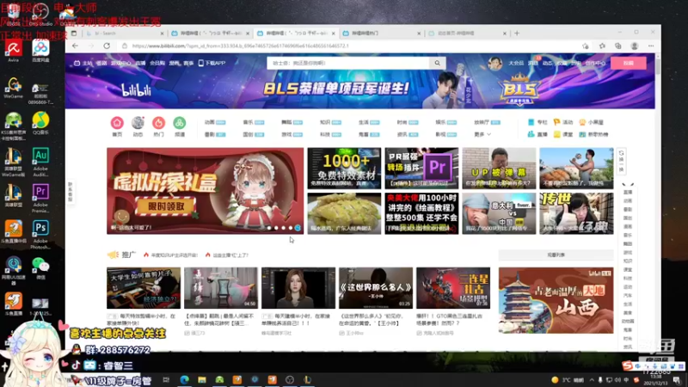This screenshot has height=387, width=688.
Task: Open the 小黑屋 icon link
Action: [x=592, y=122]
